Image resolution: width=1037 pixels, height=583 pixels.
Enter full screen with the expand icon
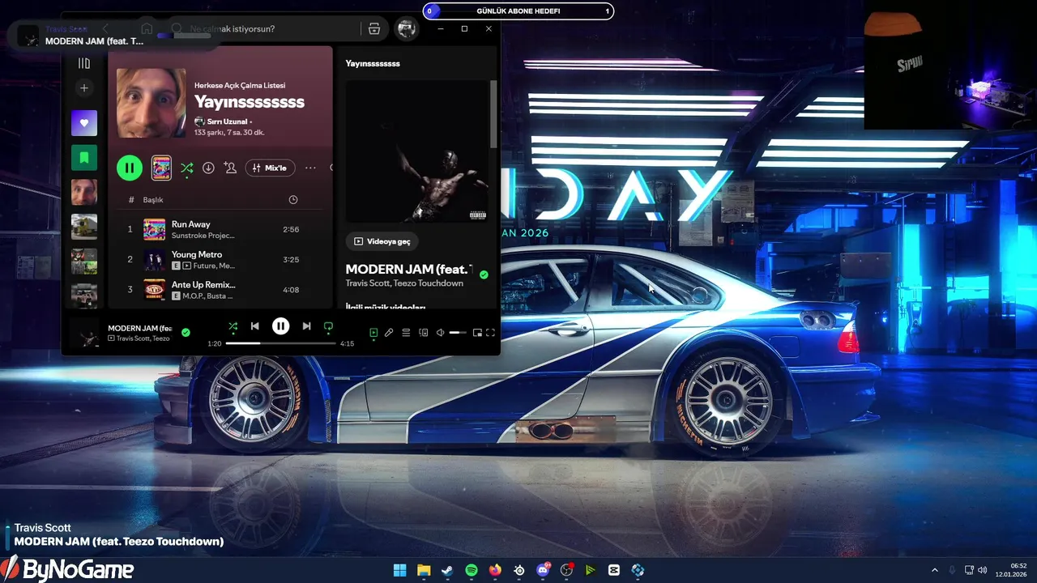tap(490, 332)
